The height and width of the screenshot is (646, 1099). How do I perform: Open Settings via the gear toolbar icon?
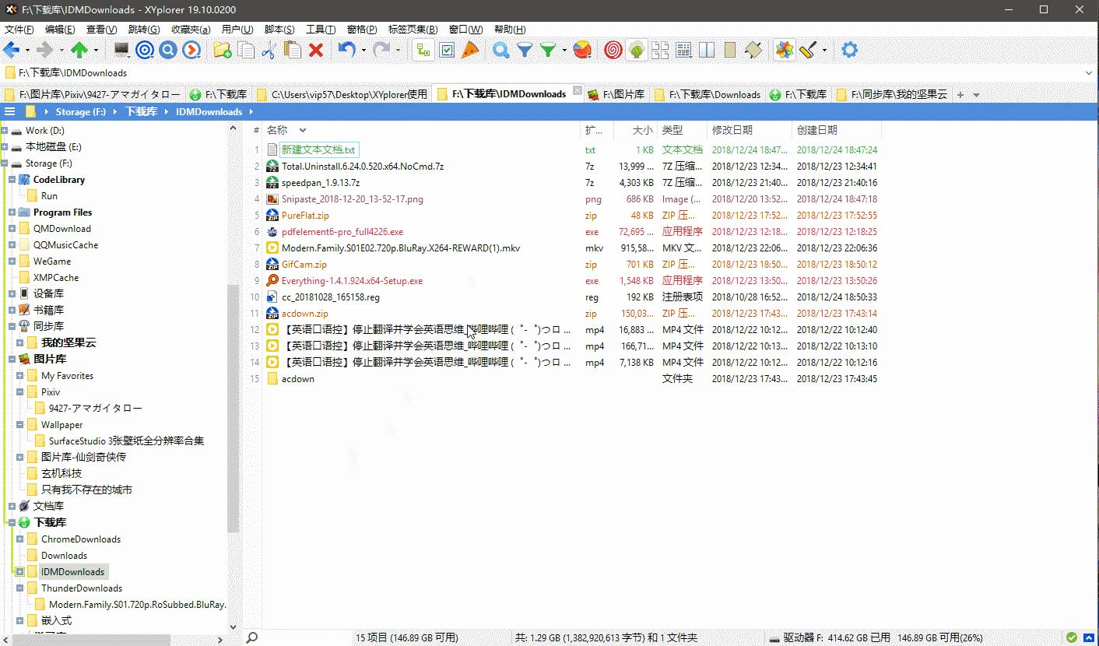tap(849, 50)
